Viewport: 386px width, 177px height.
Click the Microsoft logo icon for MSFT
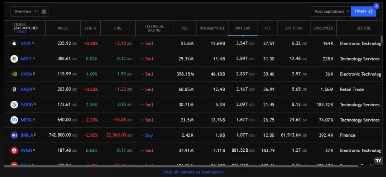[x=14, y=58]
